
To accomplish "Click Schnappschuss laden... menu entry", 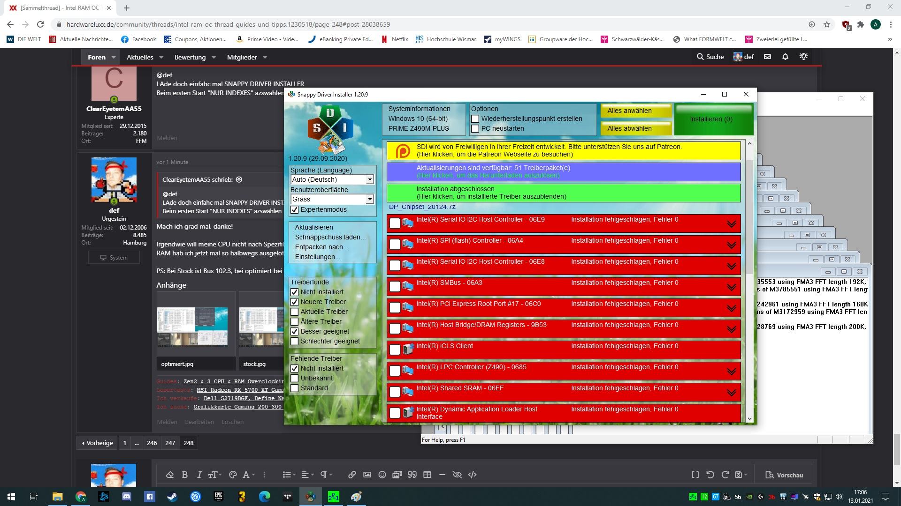I will pos(330,237).
